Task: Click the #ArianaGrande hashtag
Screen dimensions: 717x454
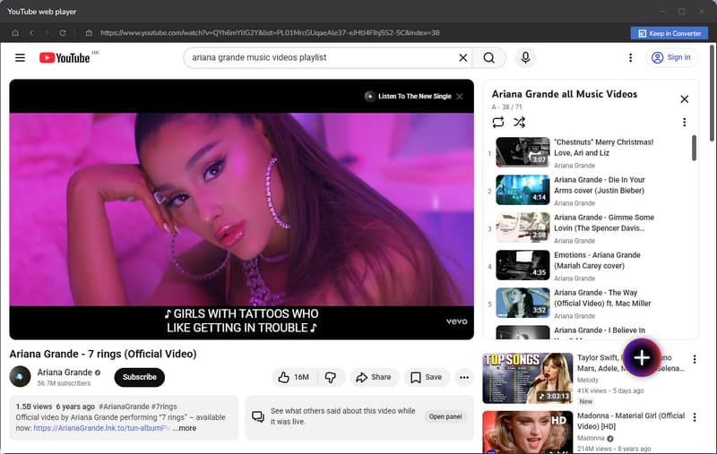Action: [x=124, y=407]
